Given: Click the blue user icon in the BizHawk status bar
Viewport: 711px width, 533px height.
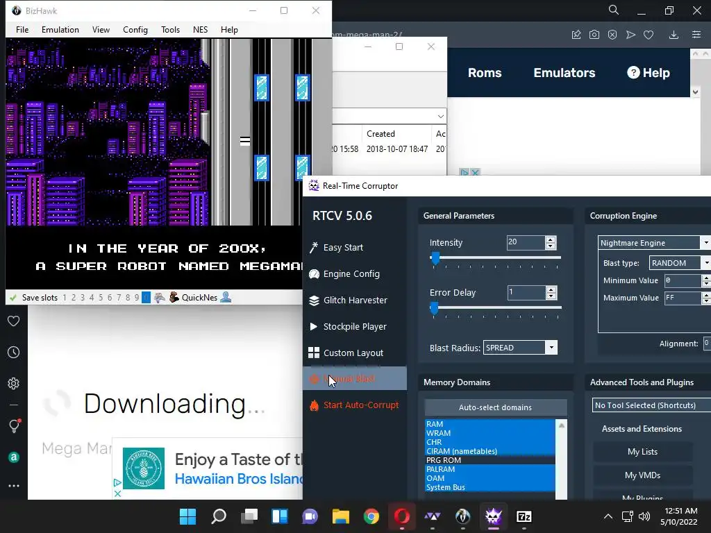Looking at the screenshot, I should 226,297.
